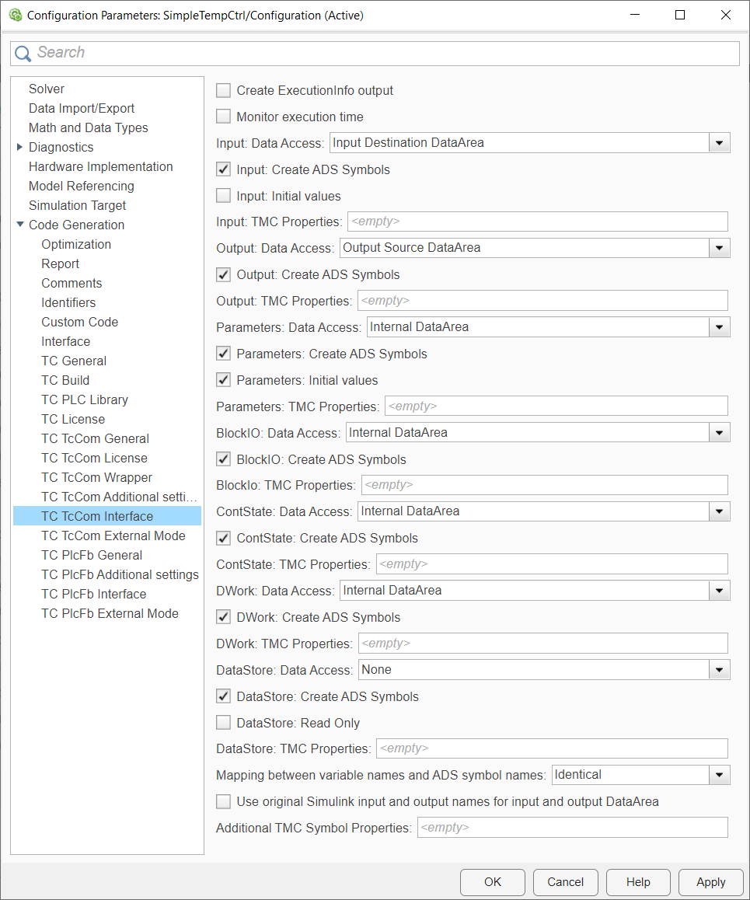Open the Identifiers pane
Viewport: 750px width, 900px height.
pyautogui.click(x=68, y=302)
